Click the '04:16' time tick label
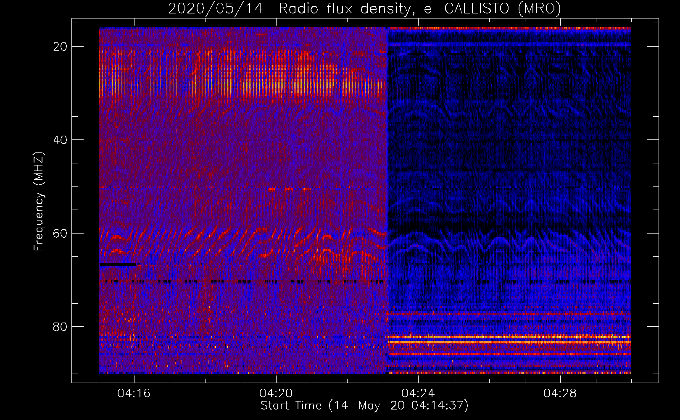 click(x=134, y=394)
